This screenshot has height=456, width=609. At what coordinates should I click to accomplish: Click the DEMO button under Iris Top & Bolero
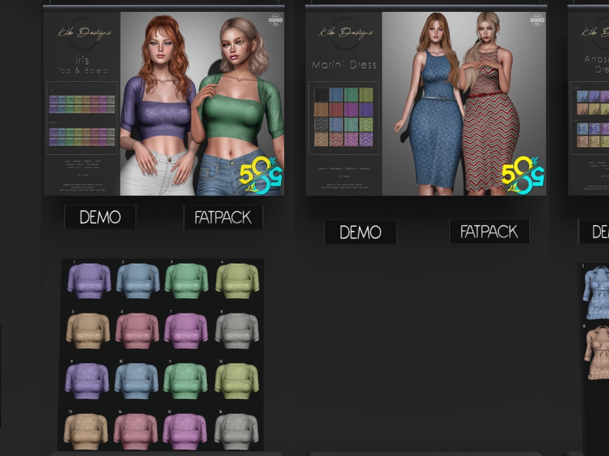click(100, 217)
